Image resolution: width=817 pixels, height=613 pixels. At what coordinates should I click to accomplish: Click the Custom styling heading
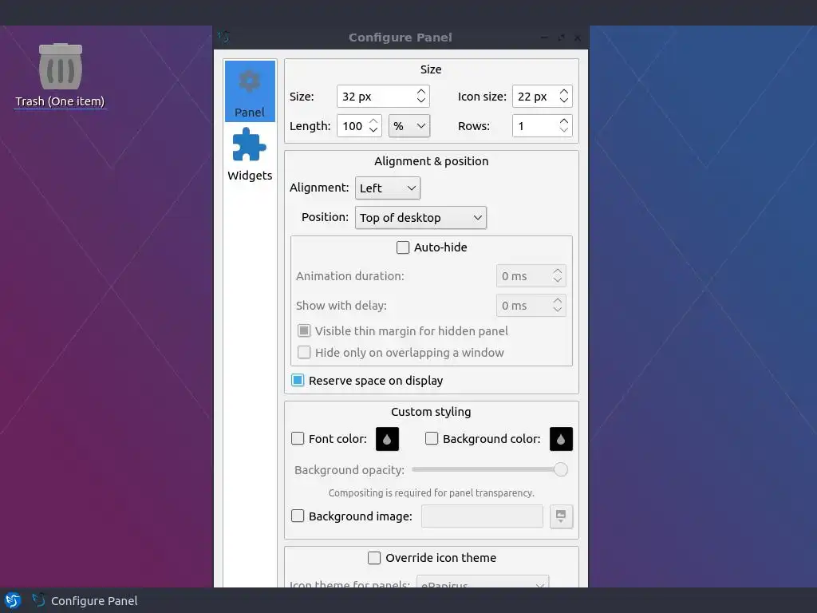pos(431,412)
